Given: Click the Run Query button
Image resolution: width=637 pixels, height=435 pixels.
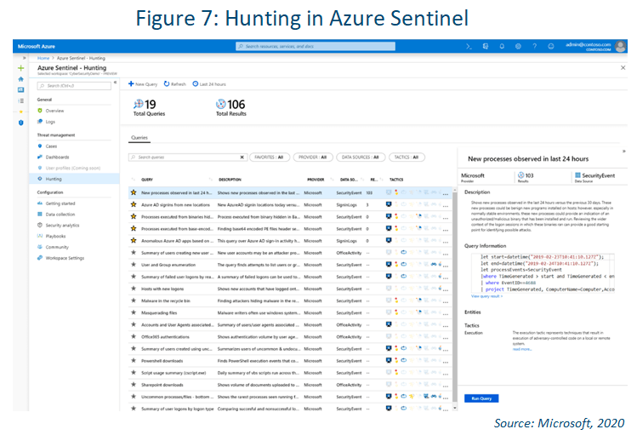Looking at the screenshot, I should pos(481,398).
